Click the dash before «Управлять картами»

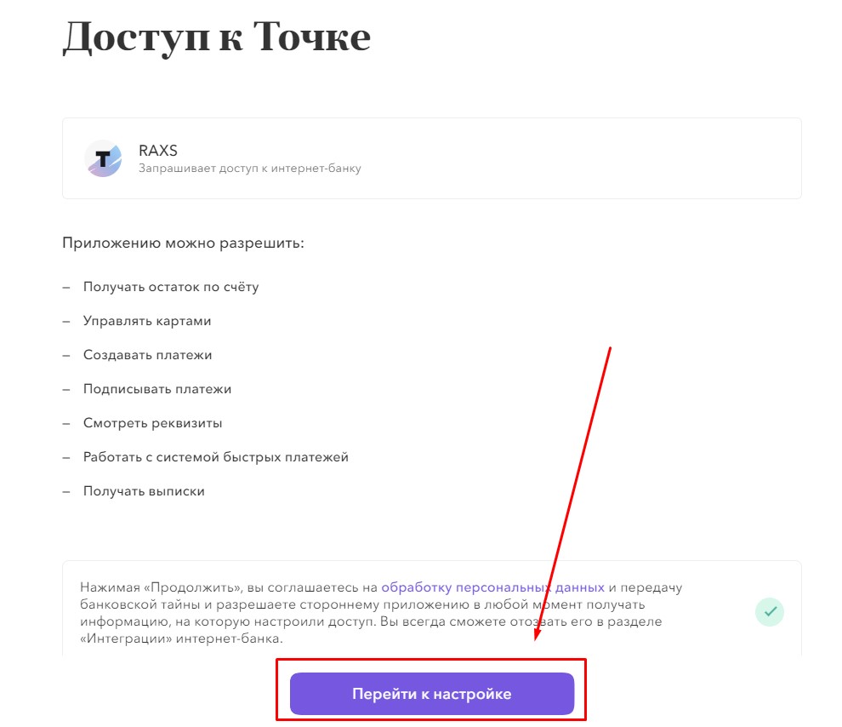tap(65, 321)
